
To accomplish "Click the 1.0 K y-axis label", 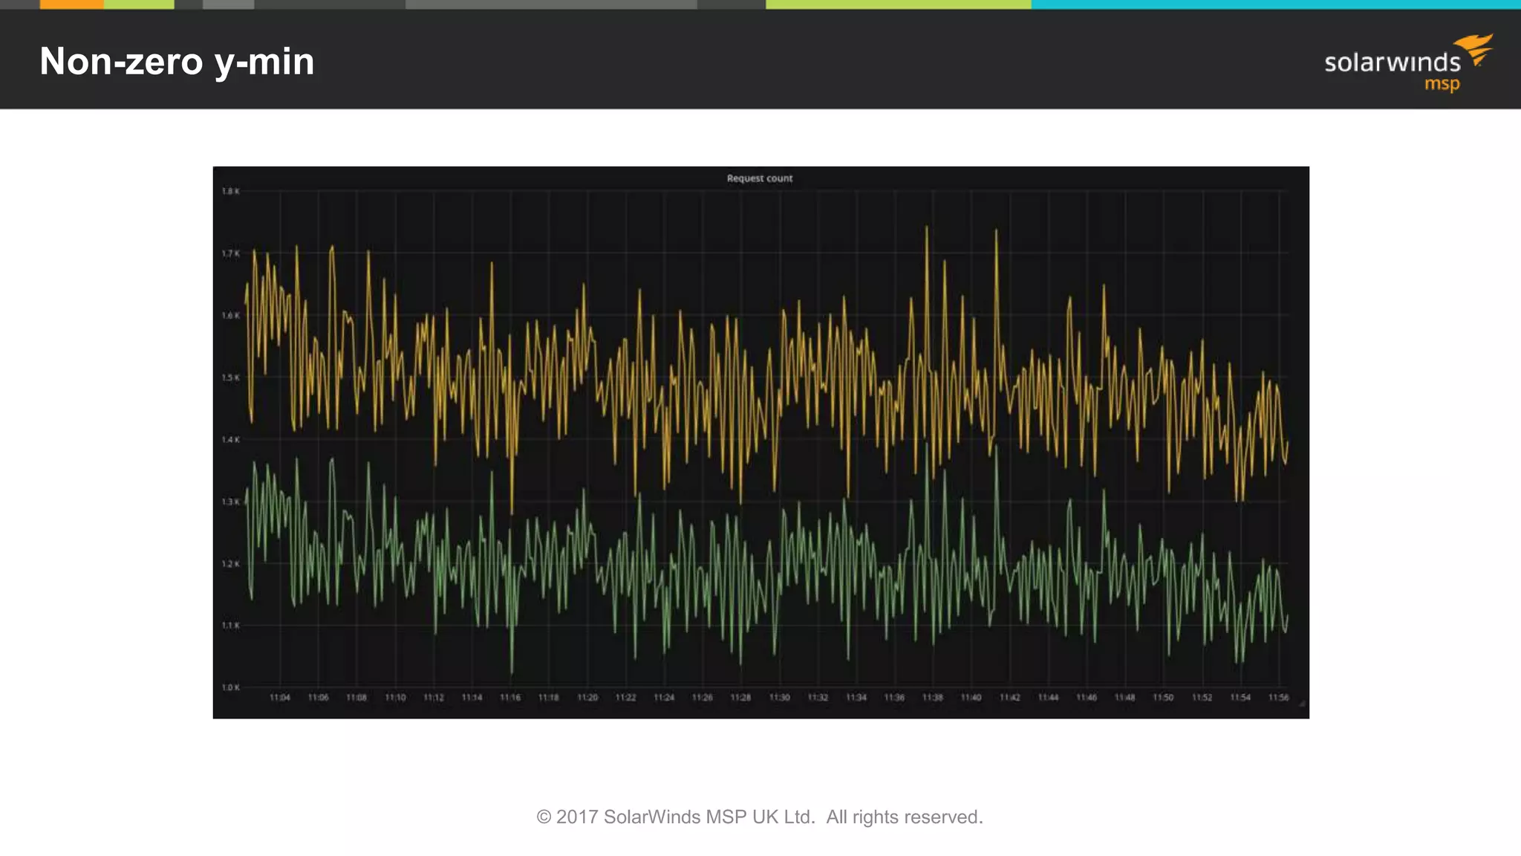I will (x=231, y=687).
